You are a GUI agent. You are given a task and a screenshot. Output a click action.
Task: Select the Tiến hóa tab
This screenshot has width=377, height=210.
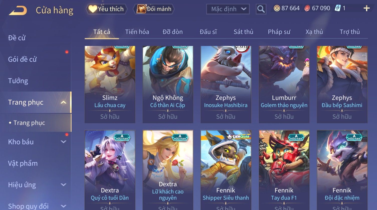137,32
